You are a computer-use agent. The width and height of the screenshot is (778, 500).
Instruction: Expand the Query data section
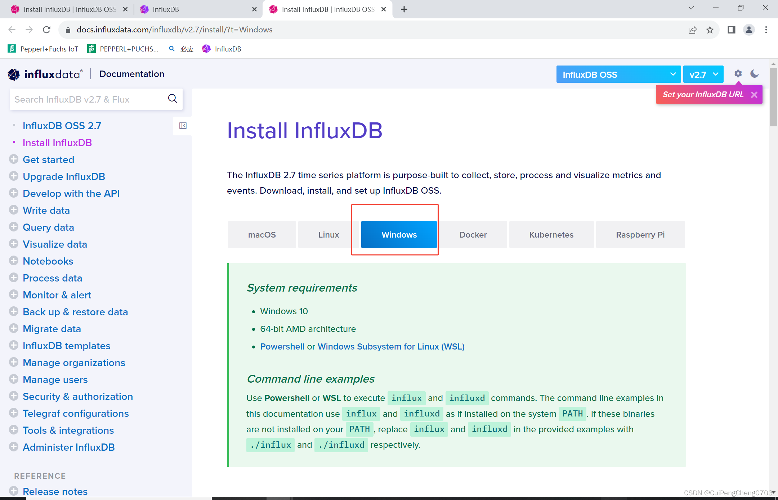14,227
